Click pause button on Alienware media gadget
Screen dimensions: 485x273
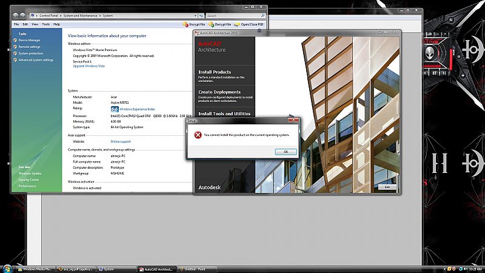[x=434, y=73]
